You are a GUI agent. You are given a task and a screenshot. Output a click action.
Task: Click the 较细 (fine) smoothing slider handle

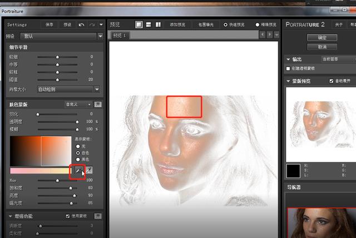coord(57,57)
